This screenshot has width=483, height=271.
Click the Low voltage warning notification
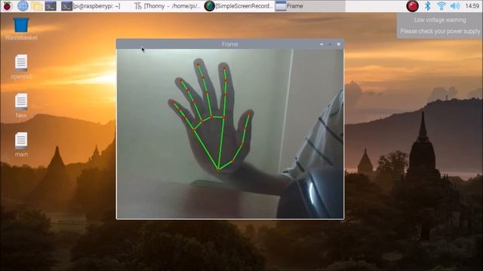(439, 26)
